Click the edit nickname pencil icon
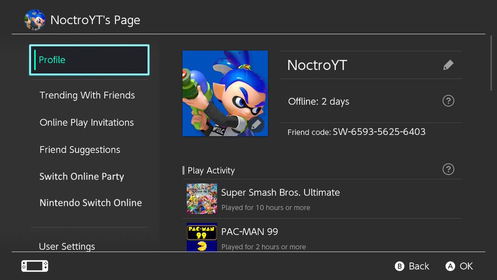The height and width of the screenshot is (280, 497). click(x=448, y=65)
